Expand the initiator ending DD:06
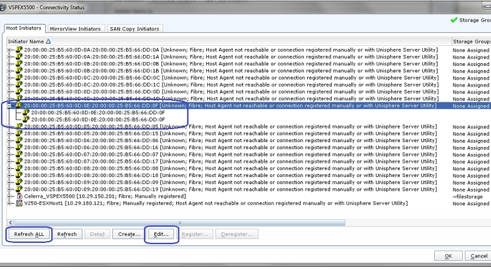The width and height of the screenshot is (491, 269). (x=10, y=140)
